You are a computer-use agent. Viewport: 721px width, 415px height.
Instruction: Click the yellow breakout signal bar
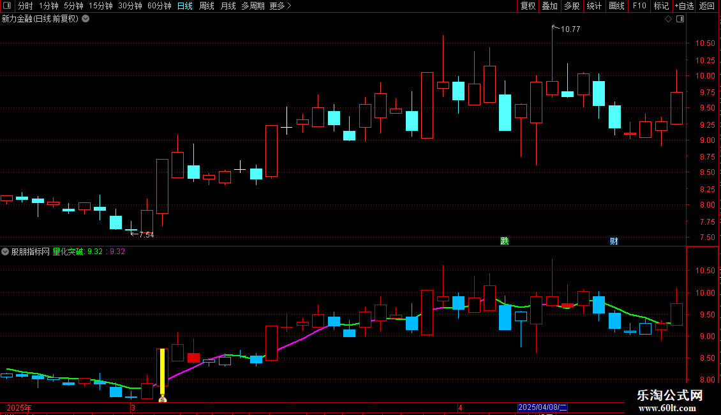pos(162,372)
